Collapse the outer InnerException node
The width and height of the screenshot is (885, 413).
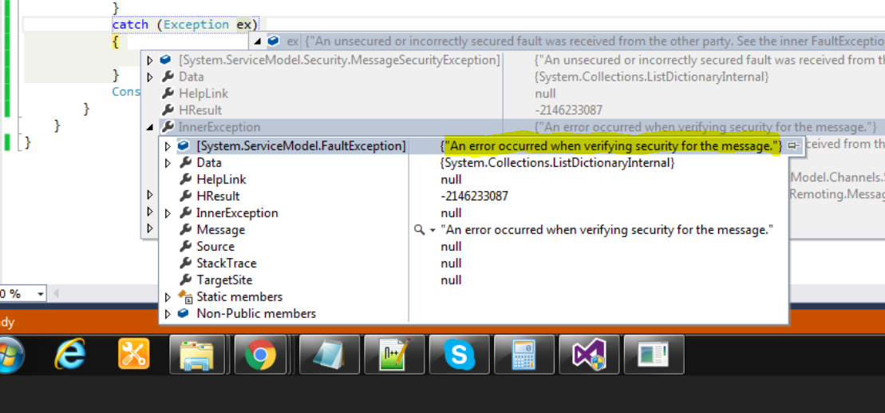pyautogui.click(x=150, y=127)
